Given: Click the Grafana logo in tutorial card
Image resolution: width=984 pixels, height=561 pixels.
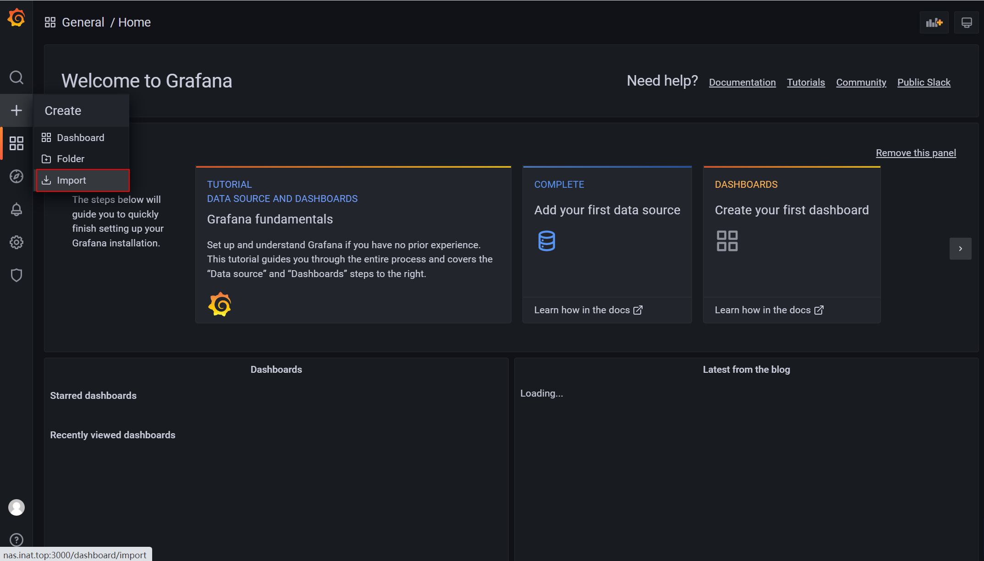Looking at the screenshot, I should pyautogui.click(x=220, y=304).
